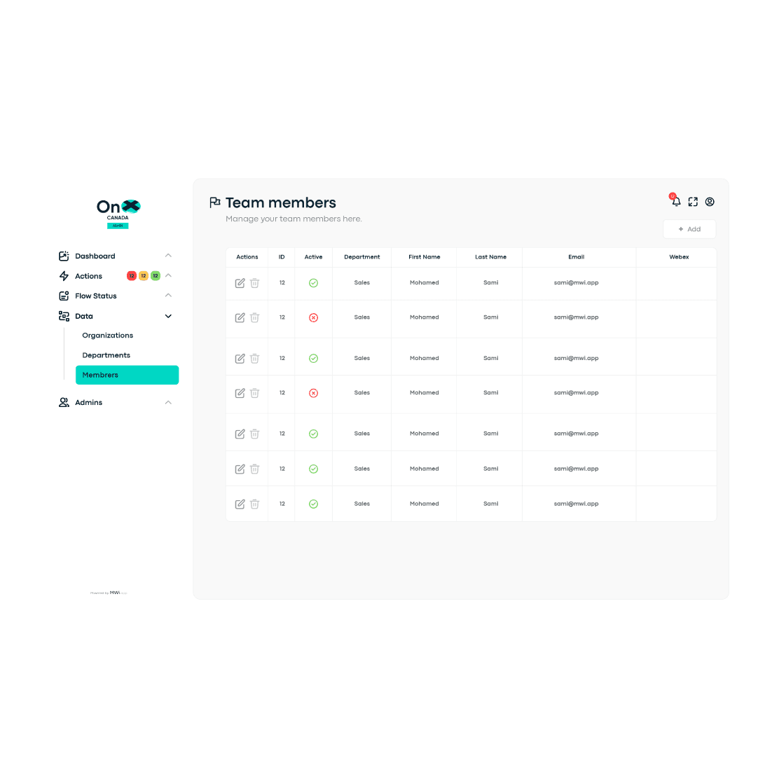Screen dimensions: 779x779
Task: Click the delete trash icon in the first row
Action: tap(255, 283)
